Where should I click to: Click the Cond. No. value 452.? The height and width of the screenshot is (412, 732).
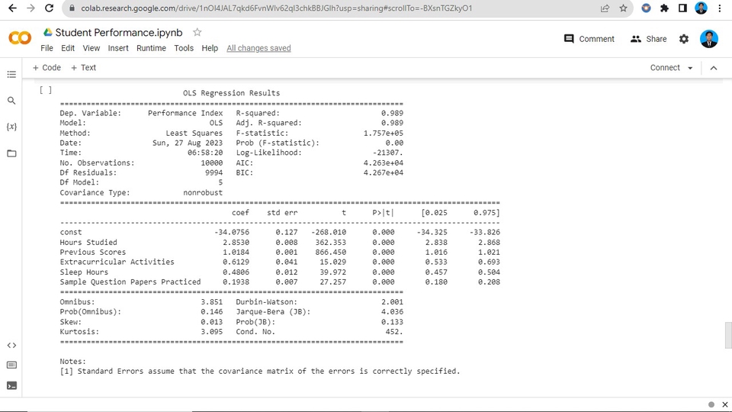click(x=393, y=332)
